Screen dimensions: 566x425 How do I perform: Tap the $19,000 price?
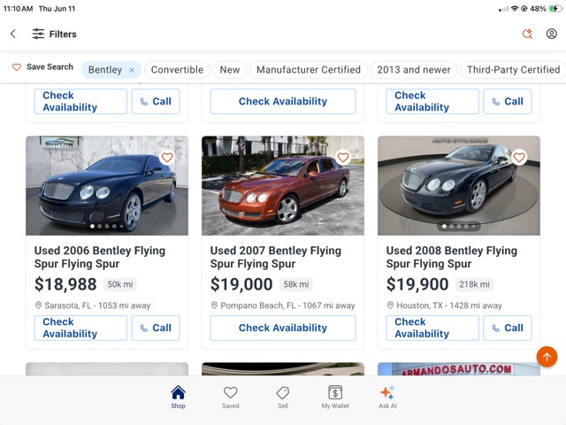(241, 284)
